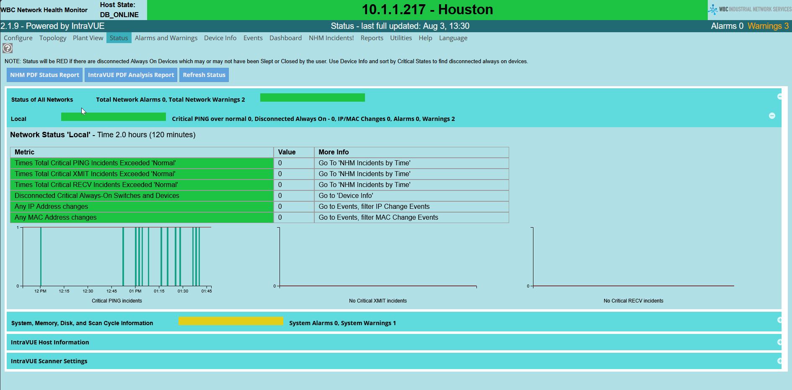Screen dimensions: 792x390
Task: Click 'Total Network Alarms 0, Total Network Warnings 2'
Action: [x=170, y=100]
